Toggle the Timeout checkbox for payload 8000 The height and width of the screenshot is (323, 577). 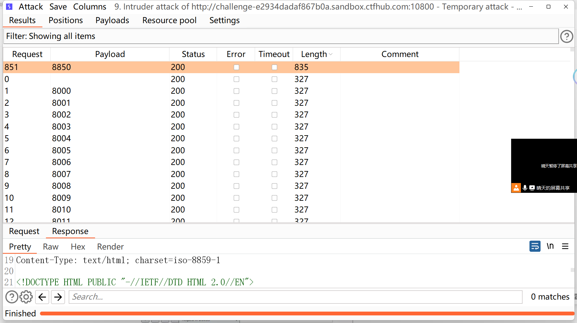point(274,91)
